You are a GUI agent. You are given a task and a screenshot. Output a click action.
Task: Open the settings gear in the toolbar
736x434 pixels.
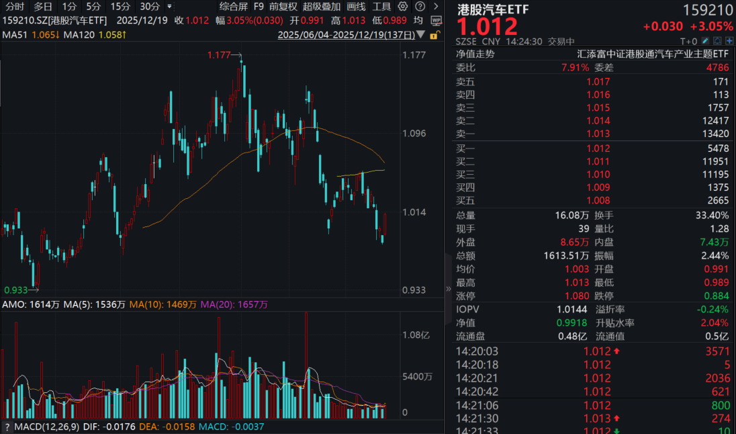(402, 7)
